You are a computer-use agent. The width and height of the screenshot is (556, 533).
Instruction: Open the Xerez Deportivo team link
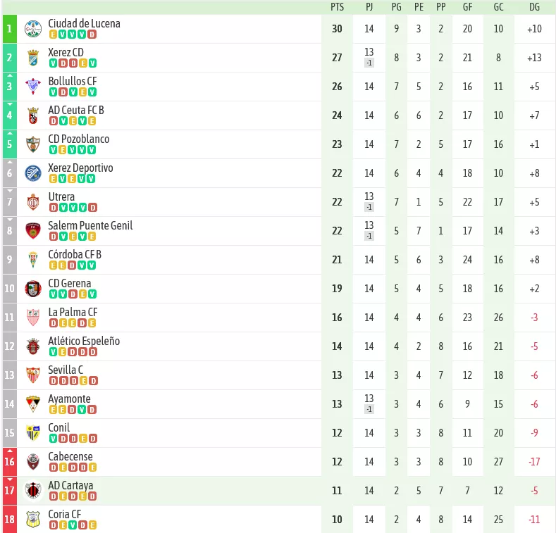80,168
